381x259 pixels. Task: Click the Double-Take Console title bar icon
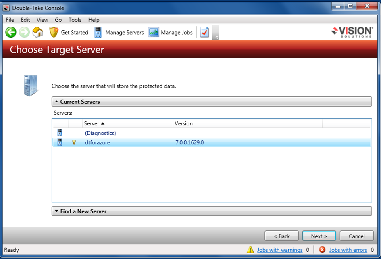6,8
